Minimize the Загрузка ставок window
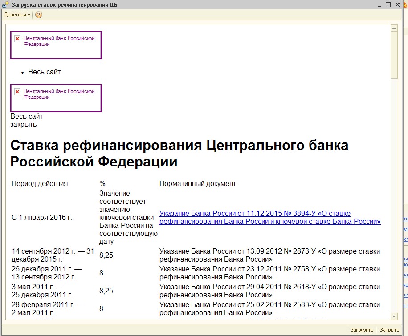The height and width of the screenshot is (336, 408). [379, 5]
